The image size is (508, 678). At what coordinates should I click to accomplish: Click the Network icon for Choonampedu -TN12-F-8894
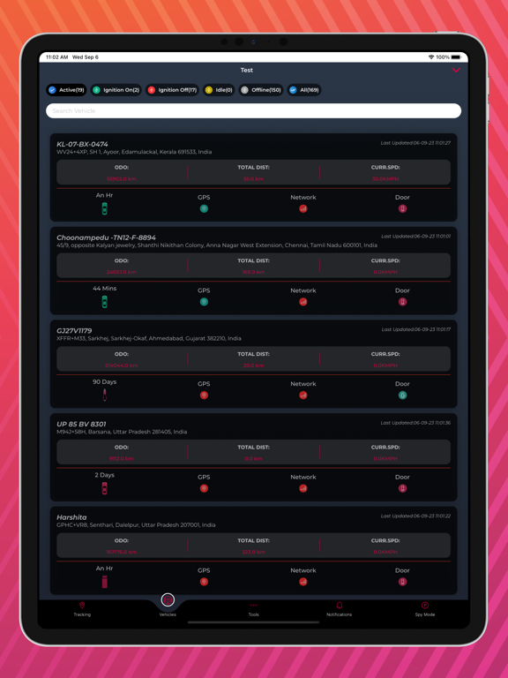click(303, 302)
